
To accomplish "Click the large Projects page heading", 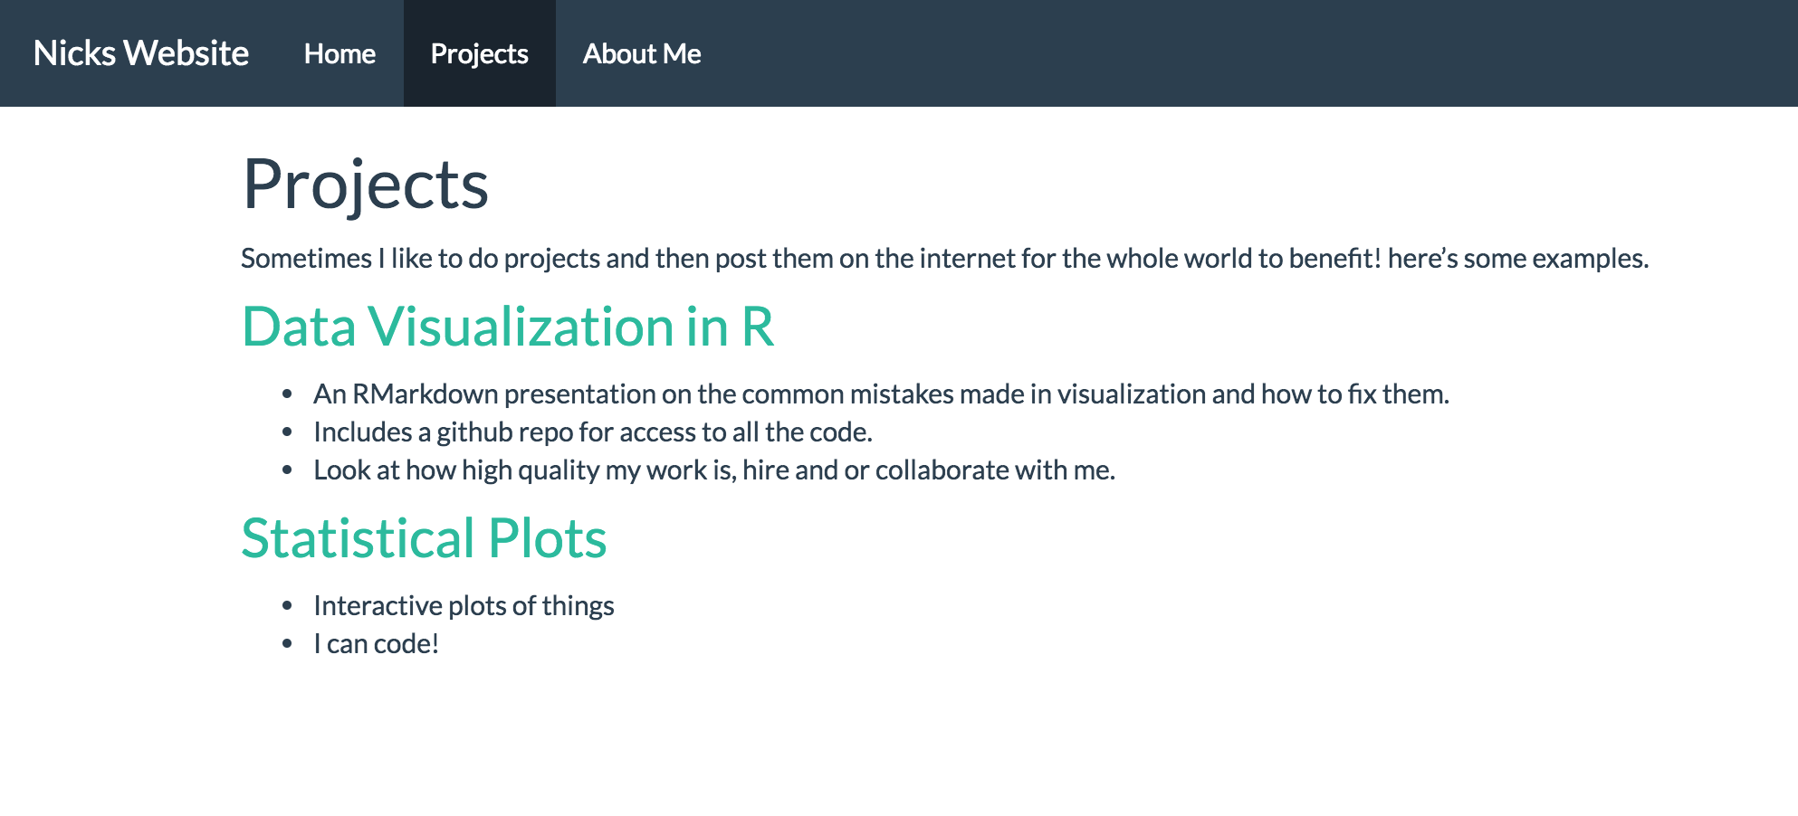I will [x=366, y=185].
